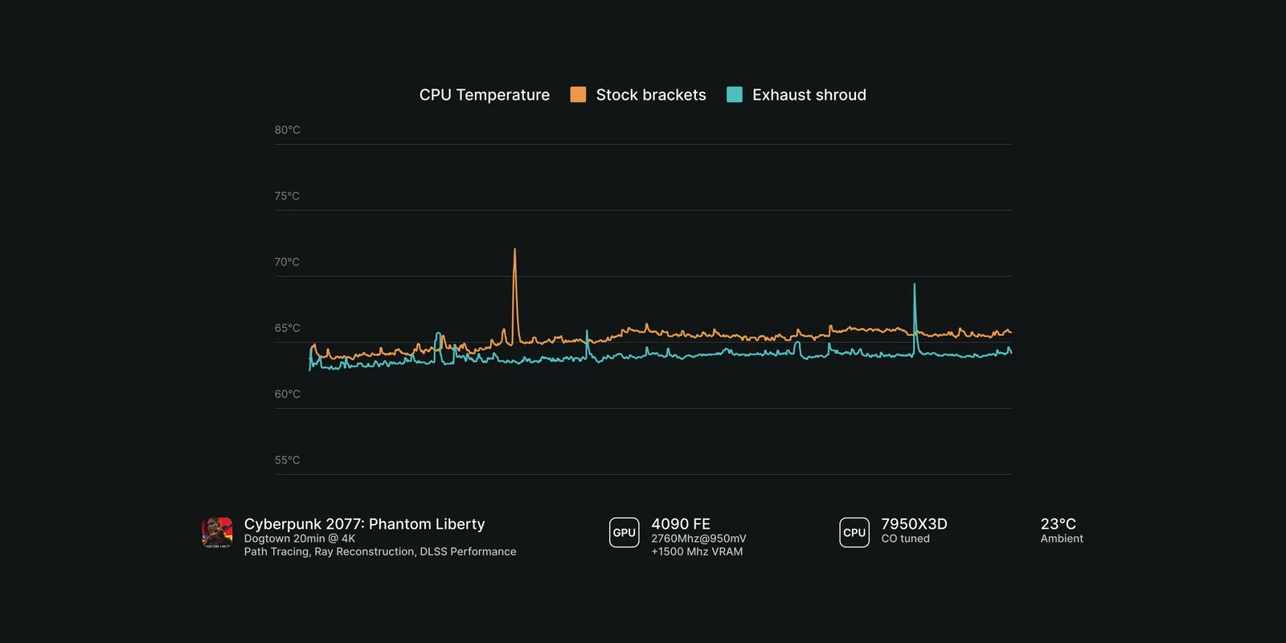This screenshot has width=1286, height=643.
Task: Select the 70°C axis label
Action: click(x=287, y=262)
